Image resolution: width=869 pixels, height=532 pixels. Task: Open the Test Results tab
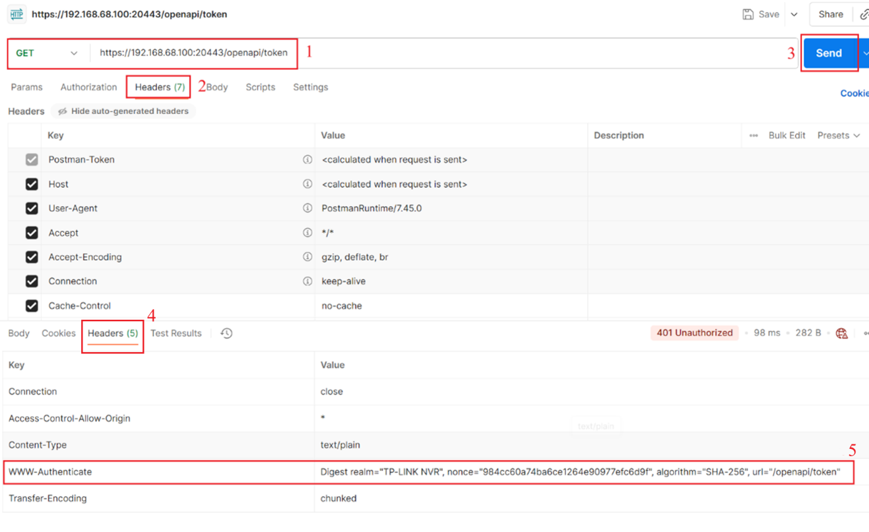pyautogui.click(x=176, y=333)
